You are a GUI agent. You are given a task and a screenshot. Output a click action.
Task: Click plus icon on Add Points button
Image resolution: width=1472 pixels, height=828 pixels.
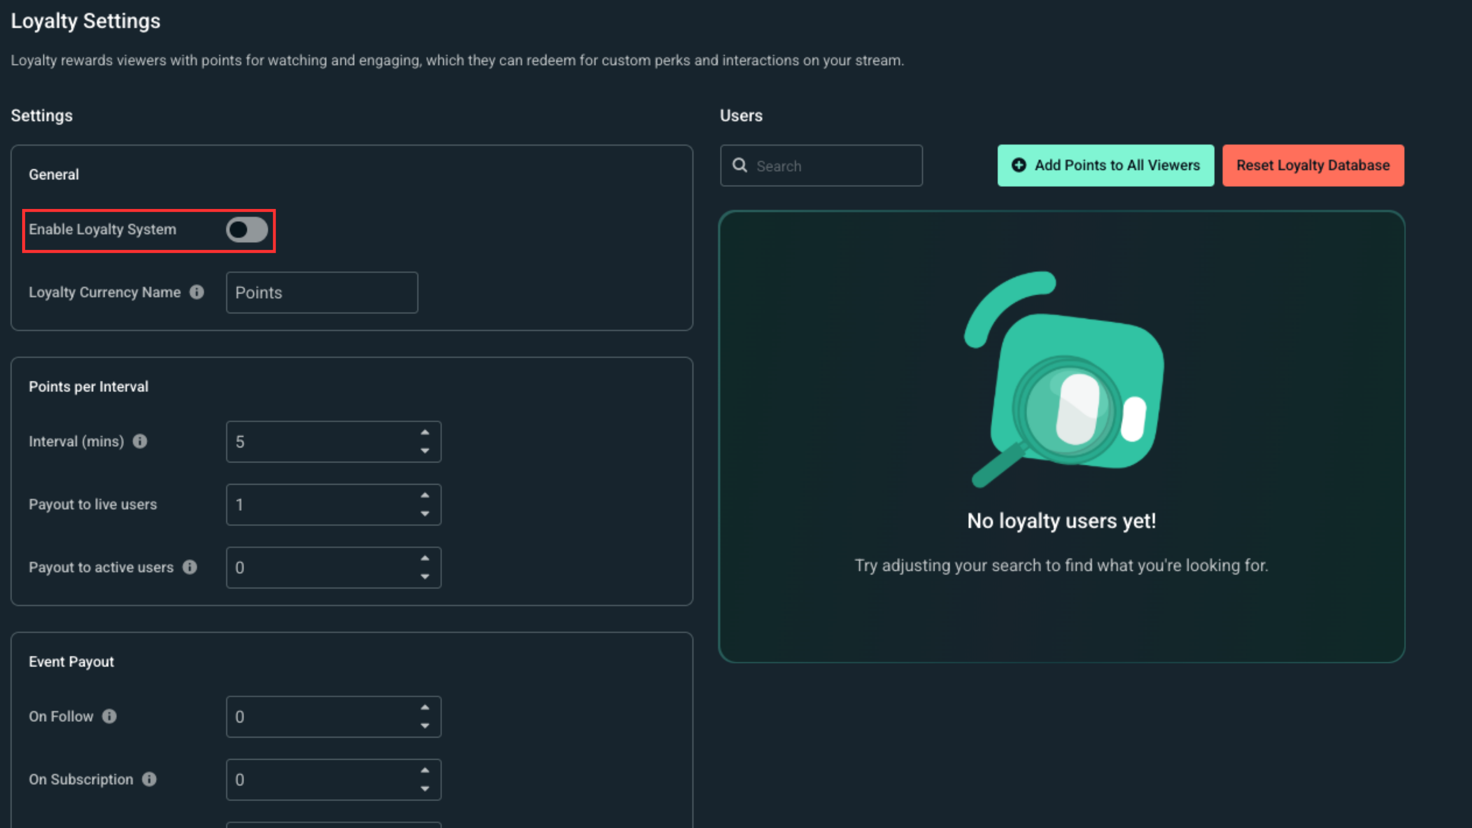point(1019,165)
